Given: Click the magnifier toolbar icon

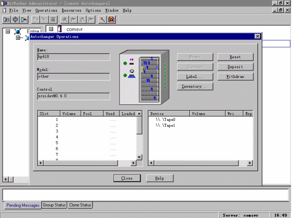Looking at the screenshot, I should [x=65, y=20].
